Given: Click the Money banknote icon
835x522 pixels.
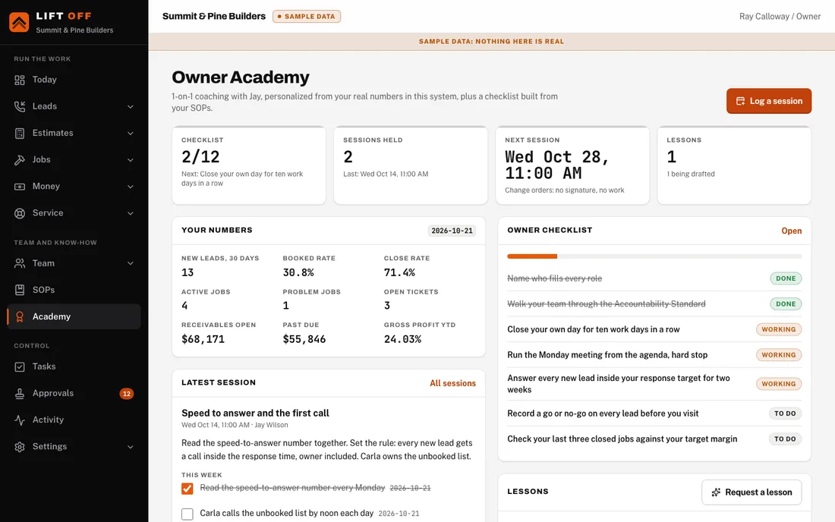Looking at the screenshot, I should click(20, 186).
